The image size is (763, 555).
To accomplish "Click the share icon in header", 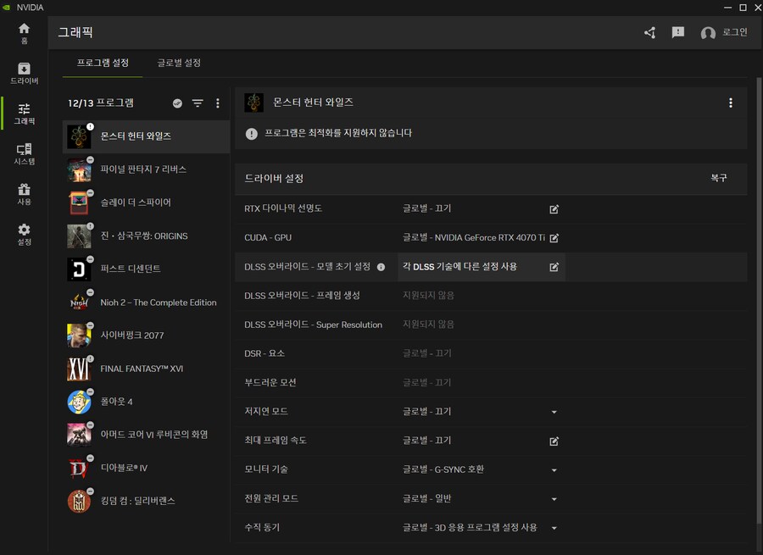I will (x=649, y=32).
